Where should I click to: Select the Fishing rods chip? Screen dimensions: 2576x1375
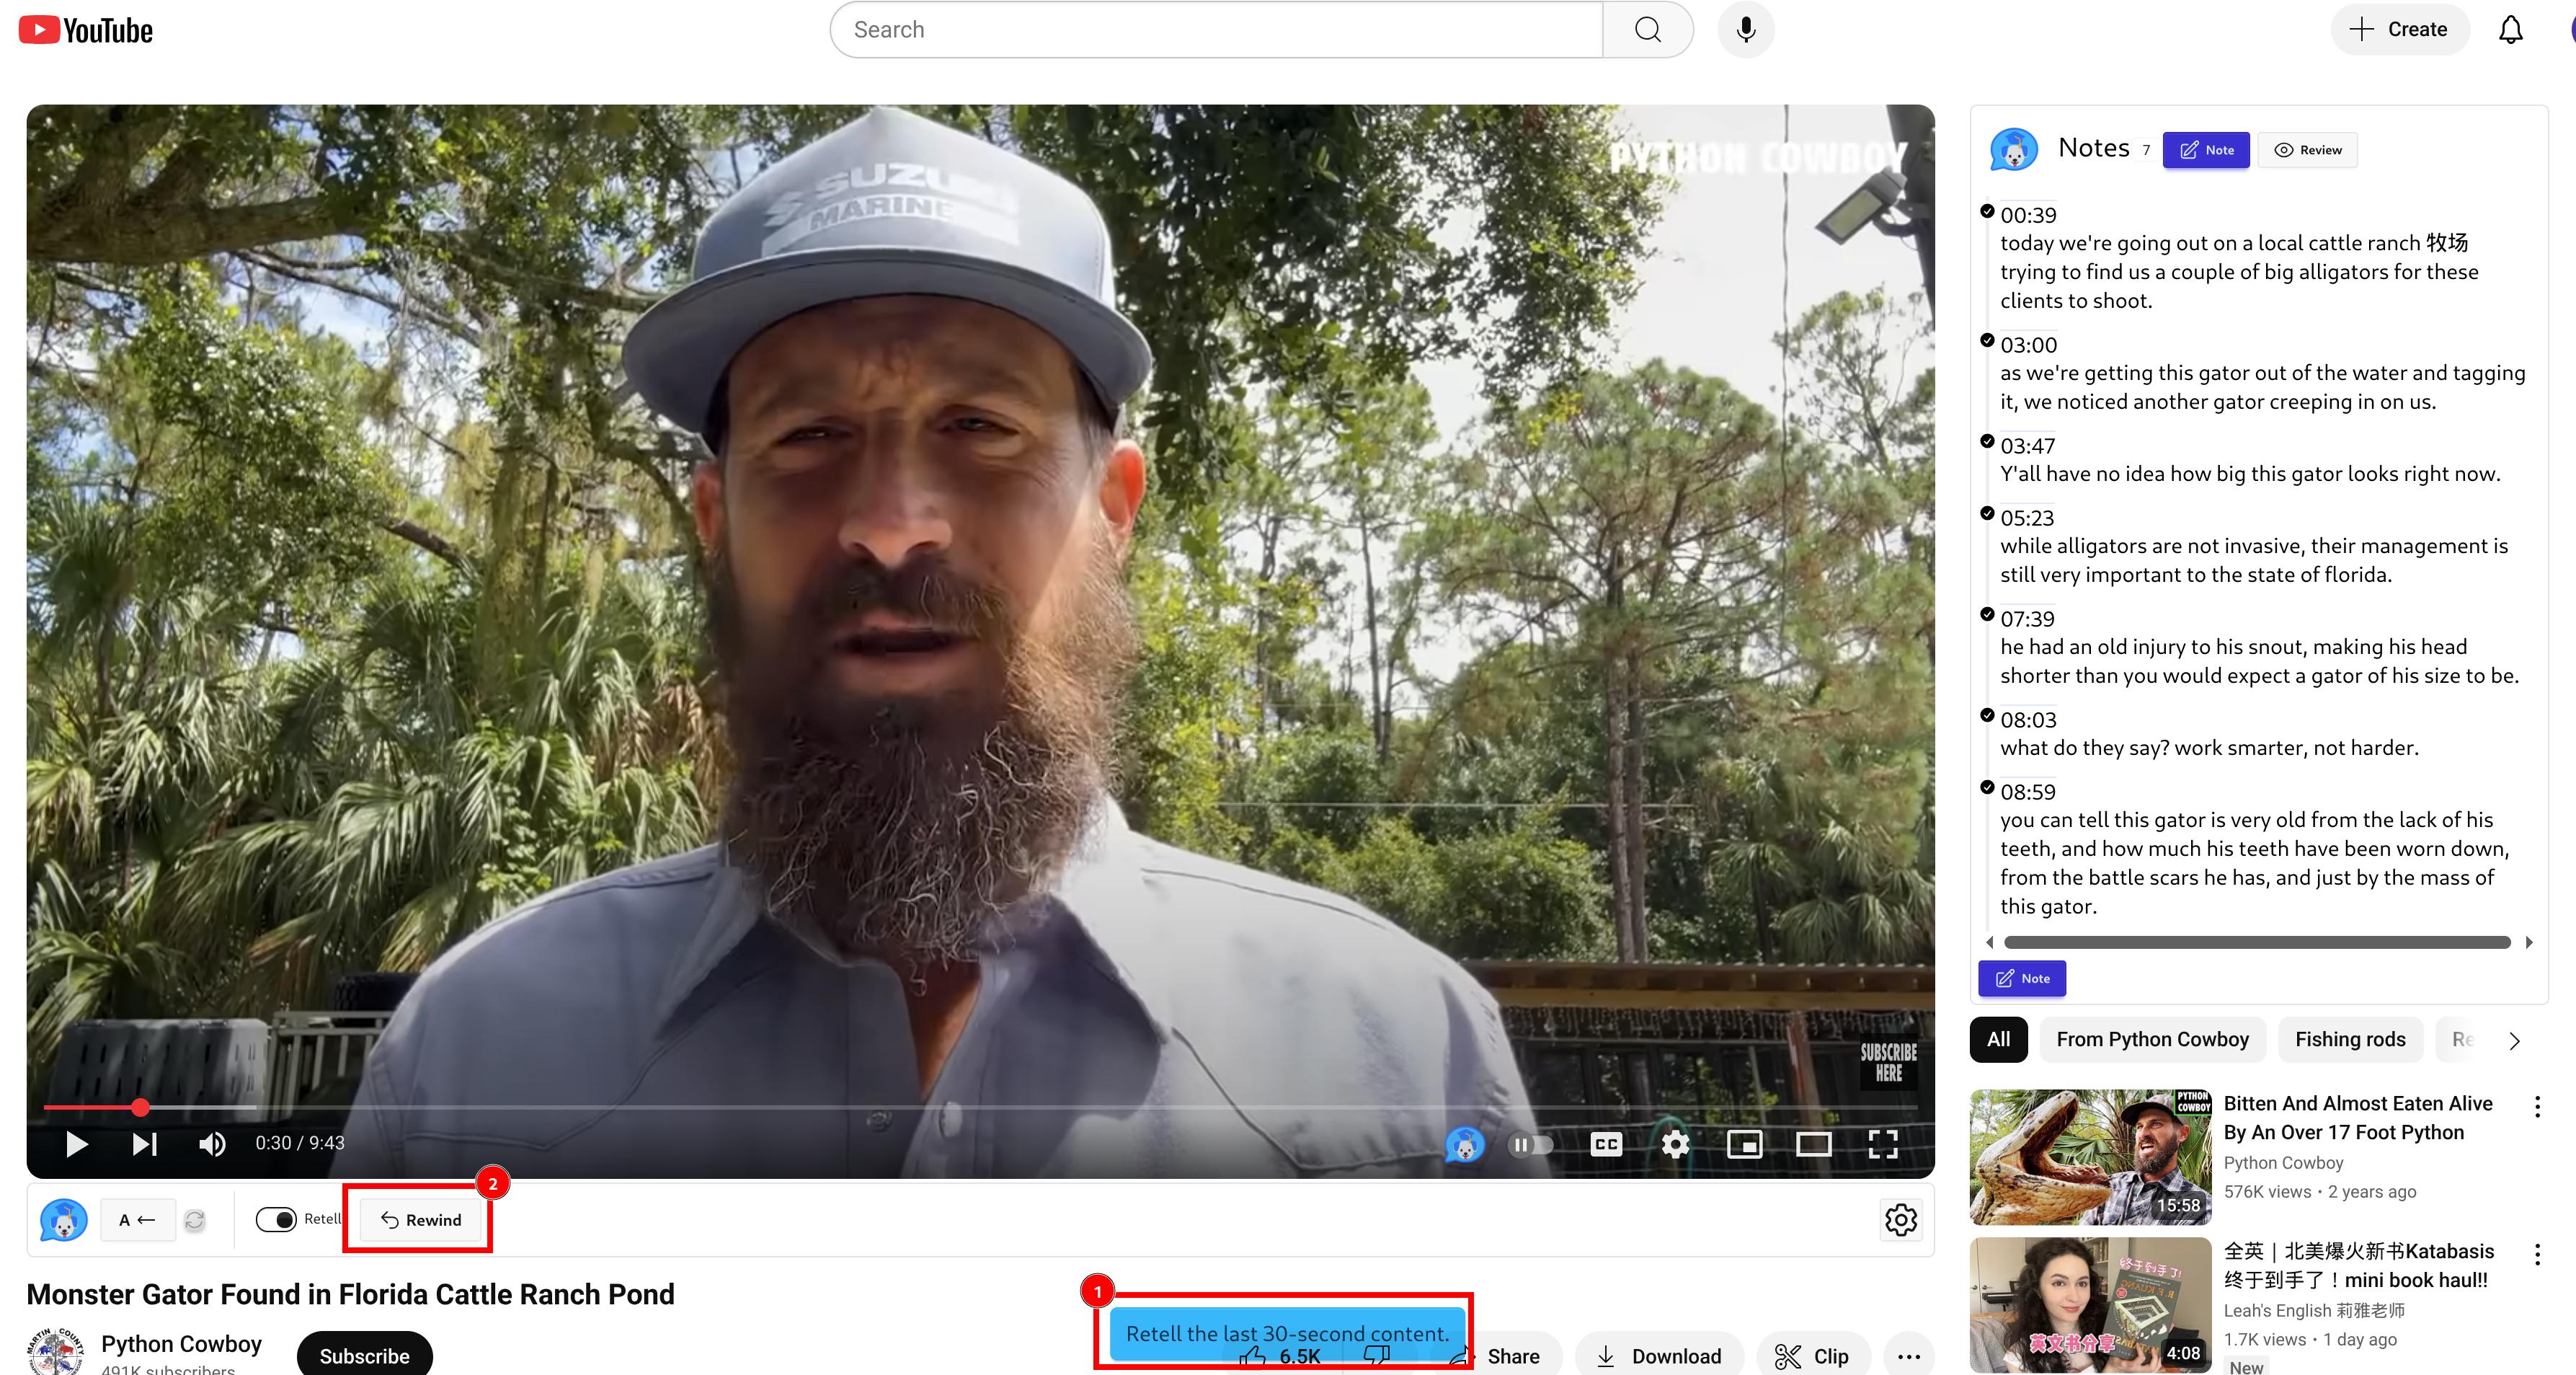[x=2350, y=1040]
